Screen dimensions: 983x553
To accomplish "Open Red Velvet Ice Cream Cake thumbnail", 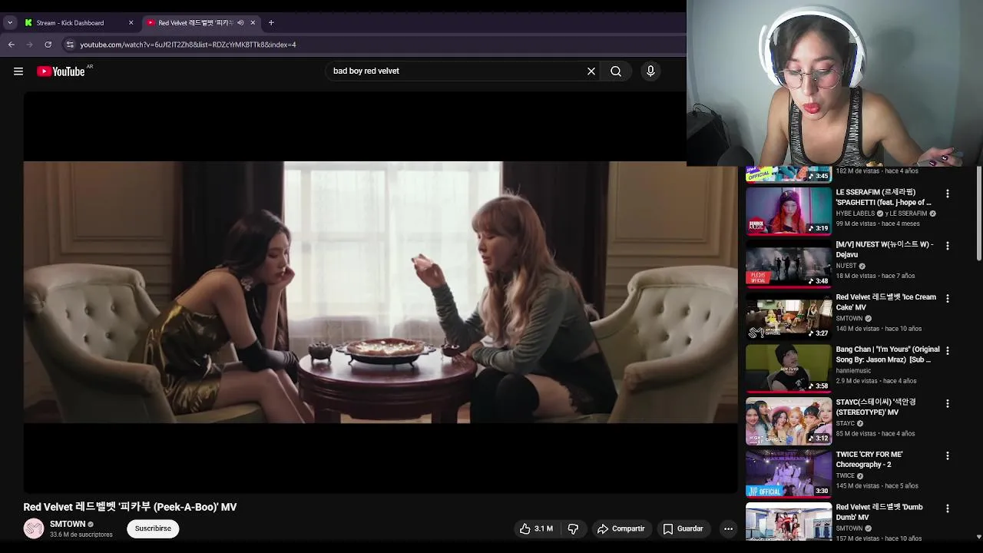I will [x=789, y=316].
